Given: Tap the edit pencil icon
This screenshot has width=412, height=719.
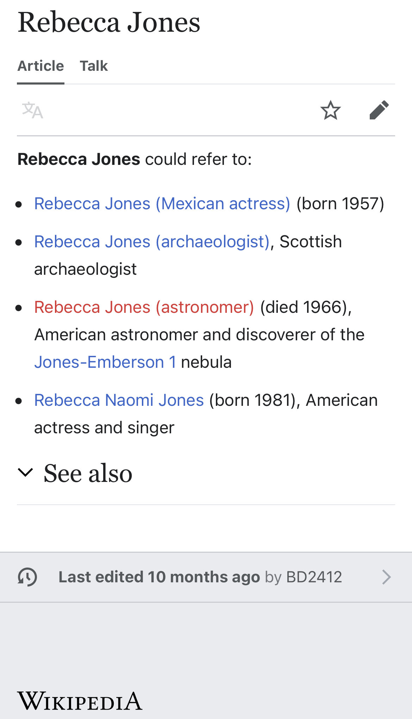Looking at the screenshot, I should click(379, 110).
